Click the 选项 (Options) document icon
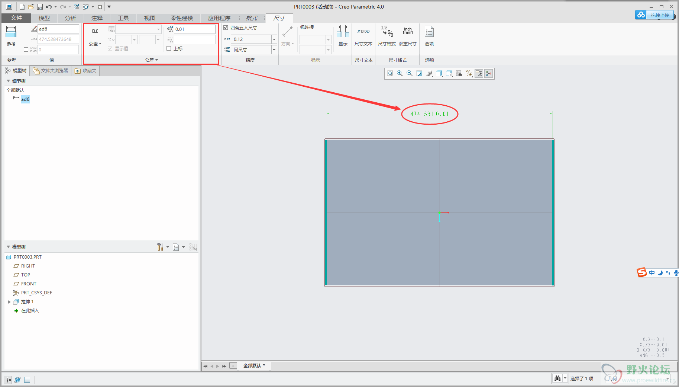The image size is (679, 387). (x=429, y=32)
